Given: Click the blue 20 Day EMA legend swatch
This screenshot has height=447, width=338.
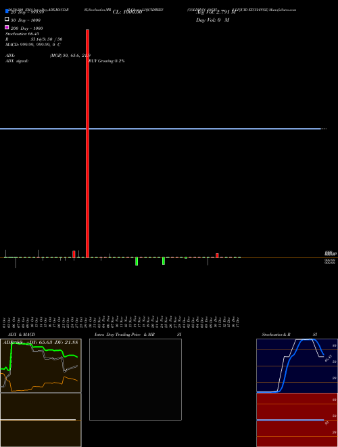Looking at the screenshot, I should [x=7, y=11].
